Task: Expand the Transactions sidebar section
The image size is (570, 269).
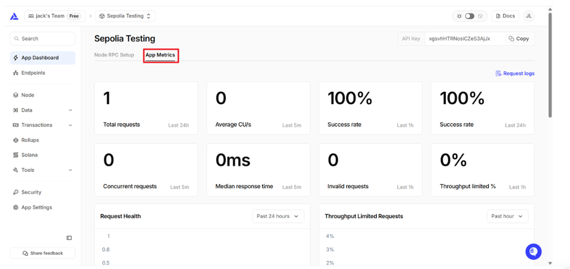Action: (42, 125)
